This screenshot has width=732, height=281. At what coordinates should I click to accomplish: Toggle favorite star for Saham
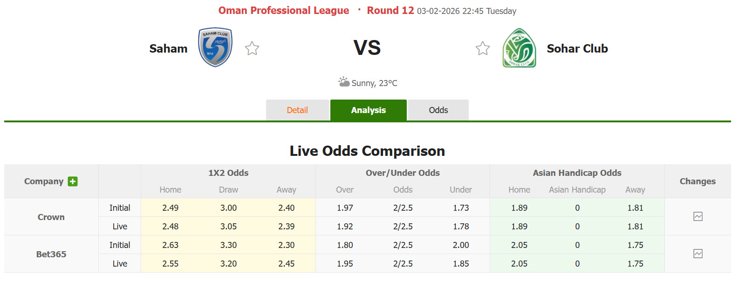pyautogui.click(x=252, y=48)
